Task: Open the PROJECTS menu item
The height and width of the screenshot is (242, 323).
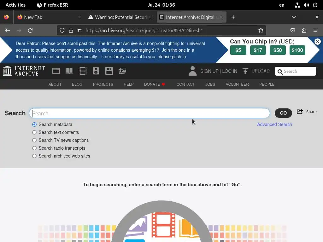Action: coord(103,84)
